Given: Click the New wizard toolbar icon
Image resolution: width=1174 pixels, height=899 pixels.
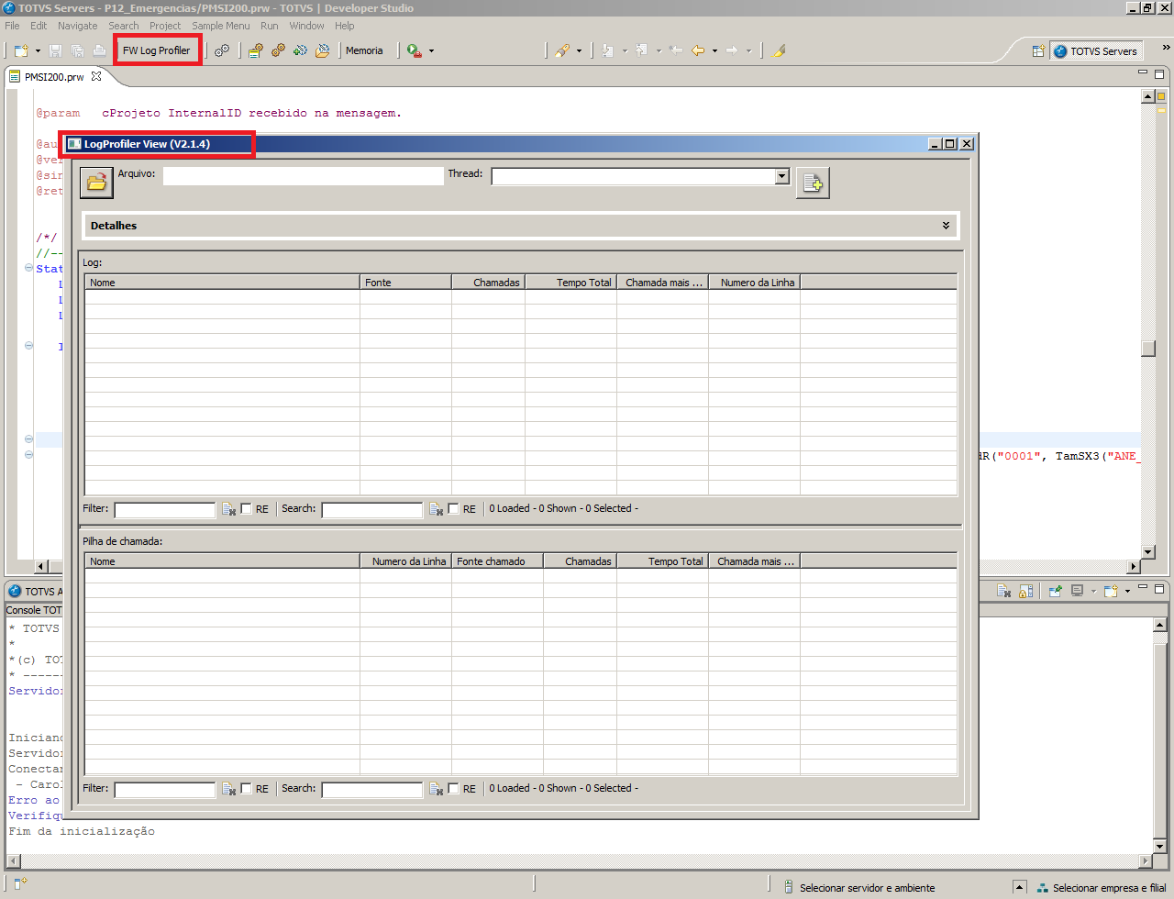Looking at the screenshot, I should (21, 50).
